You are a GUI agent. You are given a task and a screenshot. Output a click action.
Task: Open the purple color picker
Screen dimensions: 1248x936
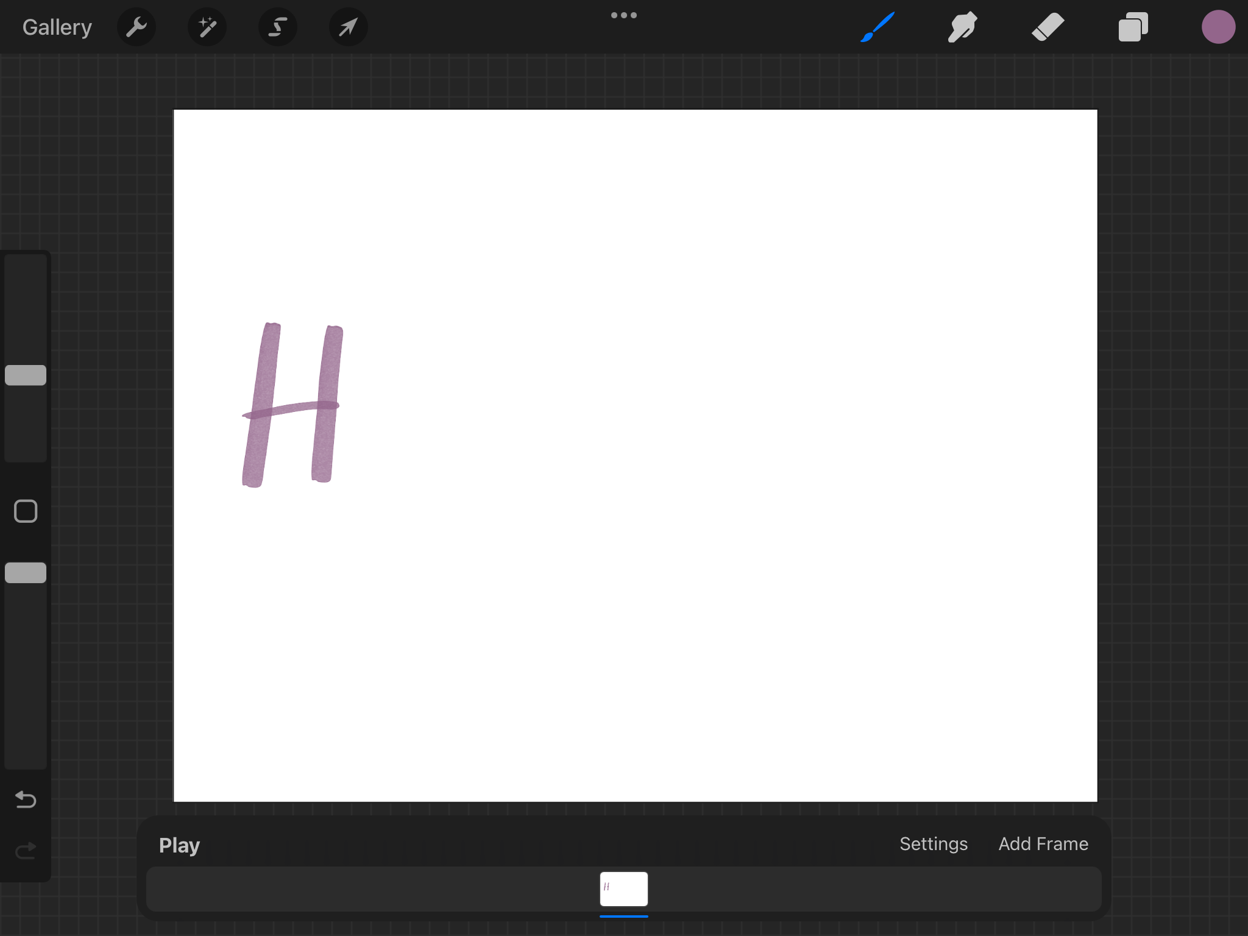(1218, 27)
